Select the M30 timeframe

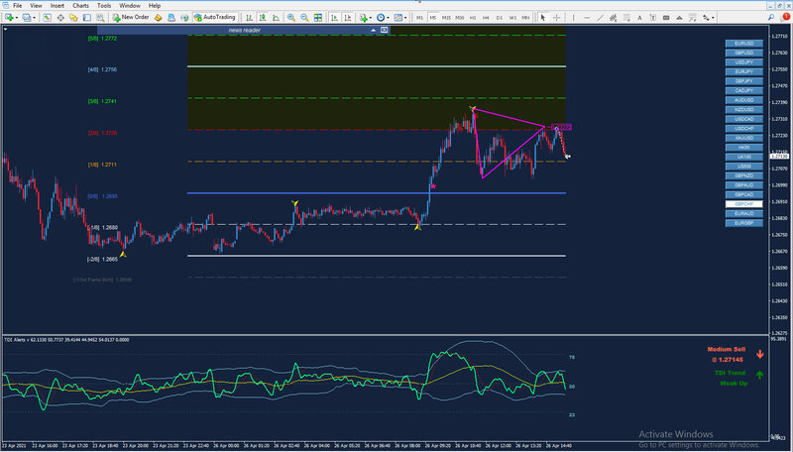459,18
